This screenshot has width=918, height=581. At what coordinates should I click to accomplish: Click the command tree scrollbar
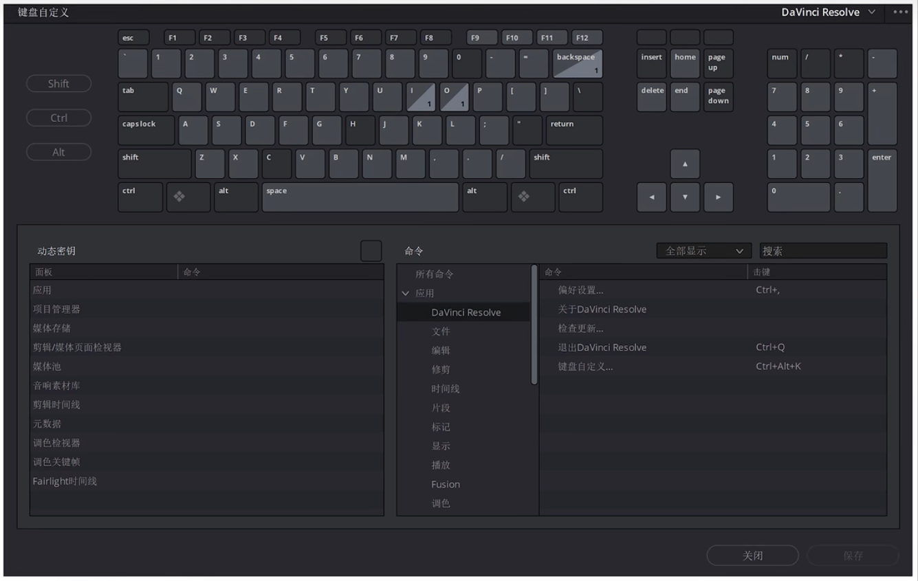pyautogui.click(x=534, y=325)
